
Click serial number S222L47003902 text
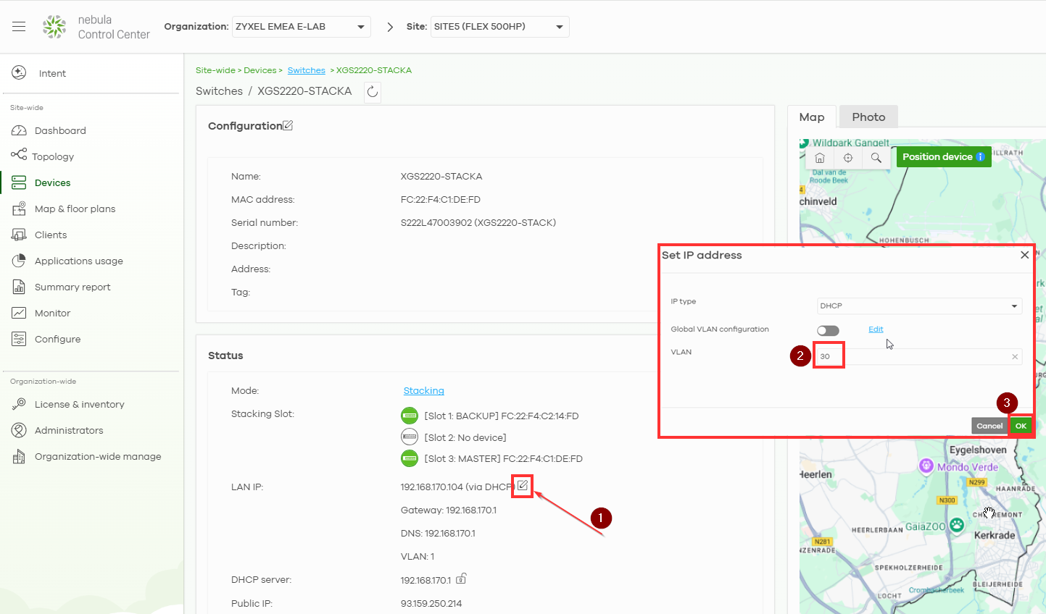(478, 222)
